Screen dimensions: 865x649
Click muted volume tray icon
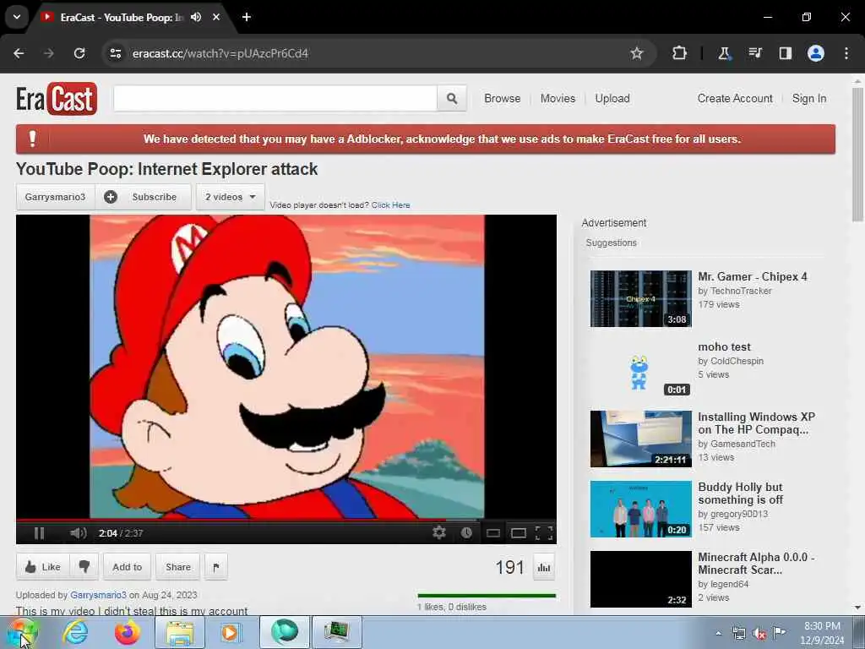[x=759, y=633]
